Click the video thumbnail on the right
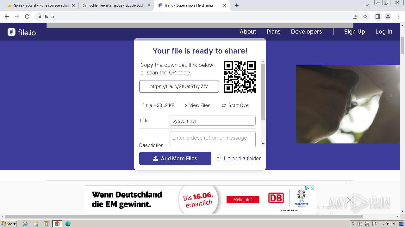This screenshot has width=405, height=228. 348,104
